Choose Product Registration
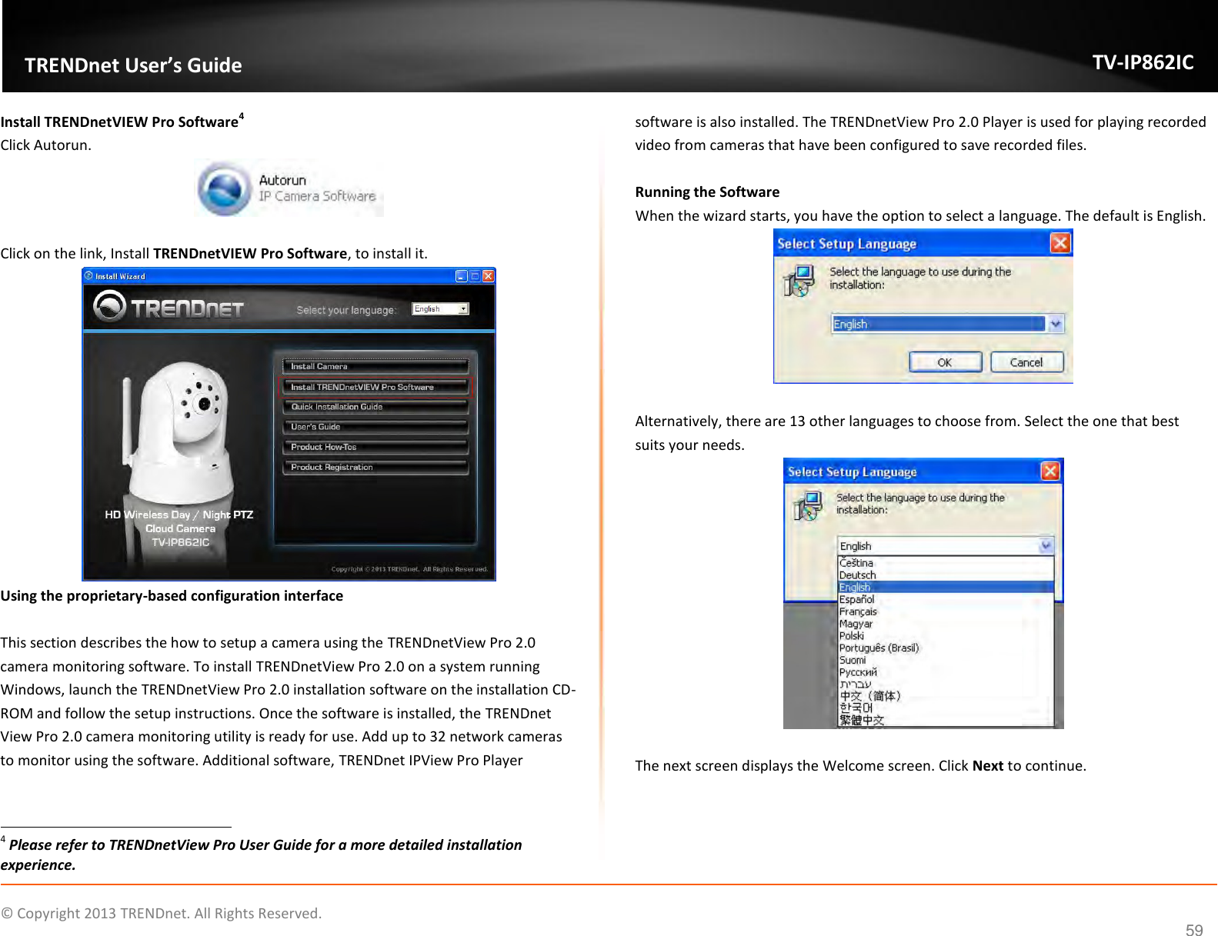1218x936 pixels. 375,467
